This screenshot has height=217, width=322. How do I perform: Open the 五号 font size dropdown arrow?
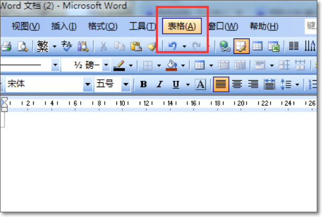pos(125,84)
